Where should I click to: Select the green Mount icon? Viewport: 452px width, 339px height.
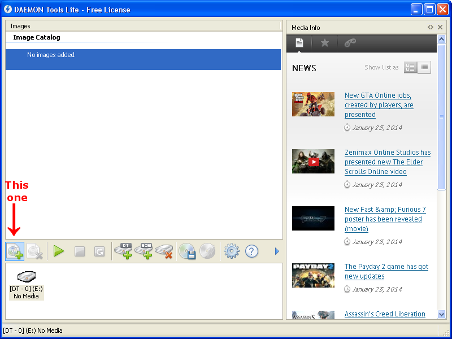tap(58, 251)
